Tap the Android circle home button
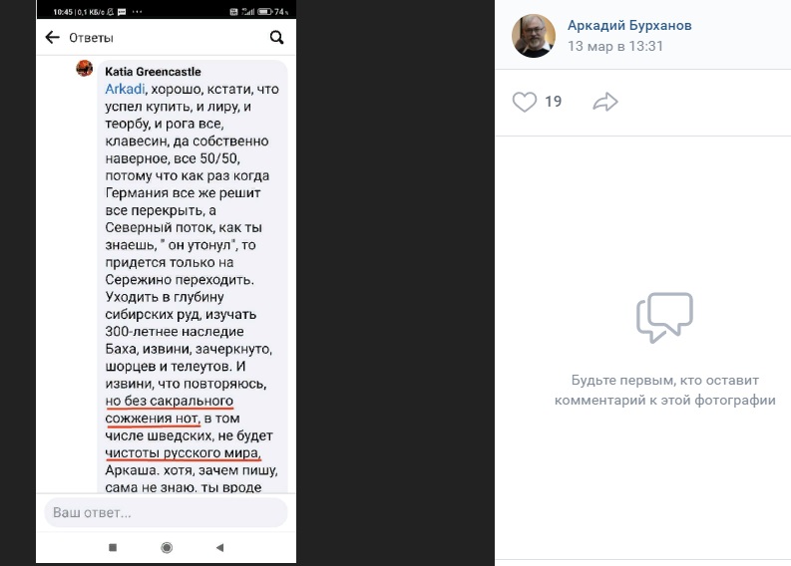791x566 pixels. coord(167,547)
